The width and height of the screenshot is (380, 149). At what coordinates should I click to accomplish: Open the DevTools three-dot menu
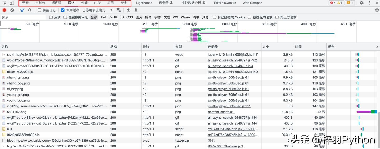[369, 3]
